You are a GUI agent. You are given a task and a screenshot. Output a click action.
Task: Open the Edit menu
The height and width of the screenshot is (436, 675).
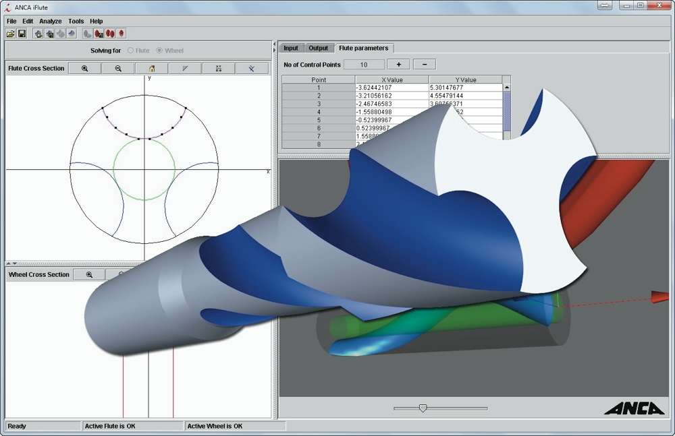(x=28, y=21)
